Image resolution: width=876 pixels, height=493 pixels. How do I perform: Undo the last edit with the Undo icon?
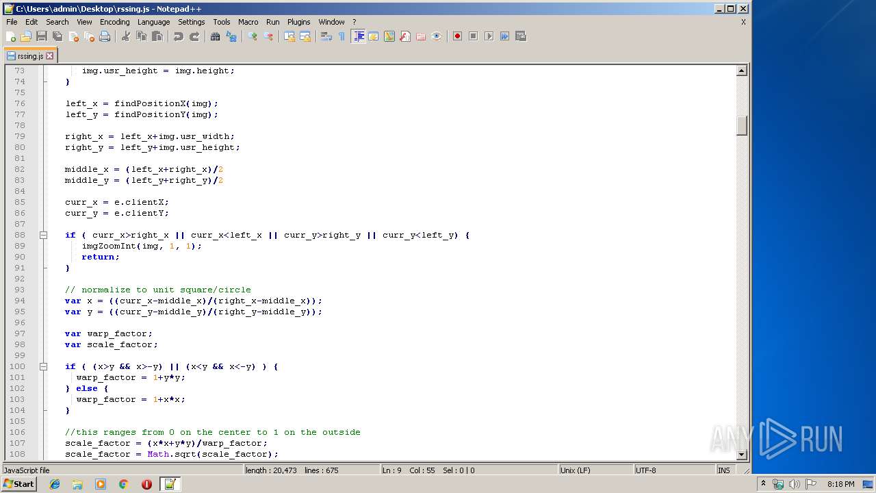pos(179,36)
